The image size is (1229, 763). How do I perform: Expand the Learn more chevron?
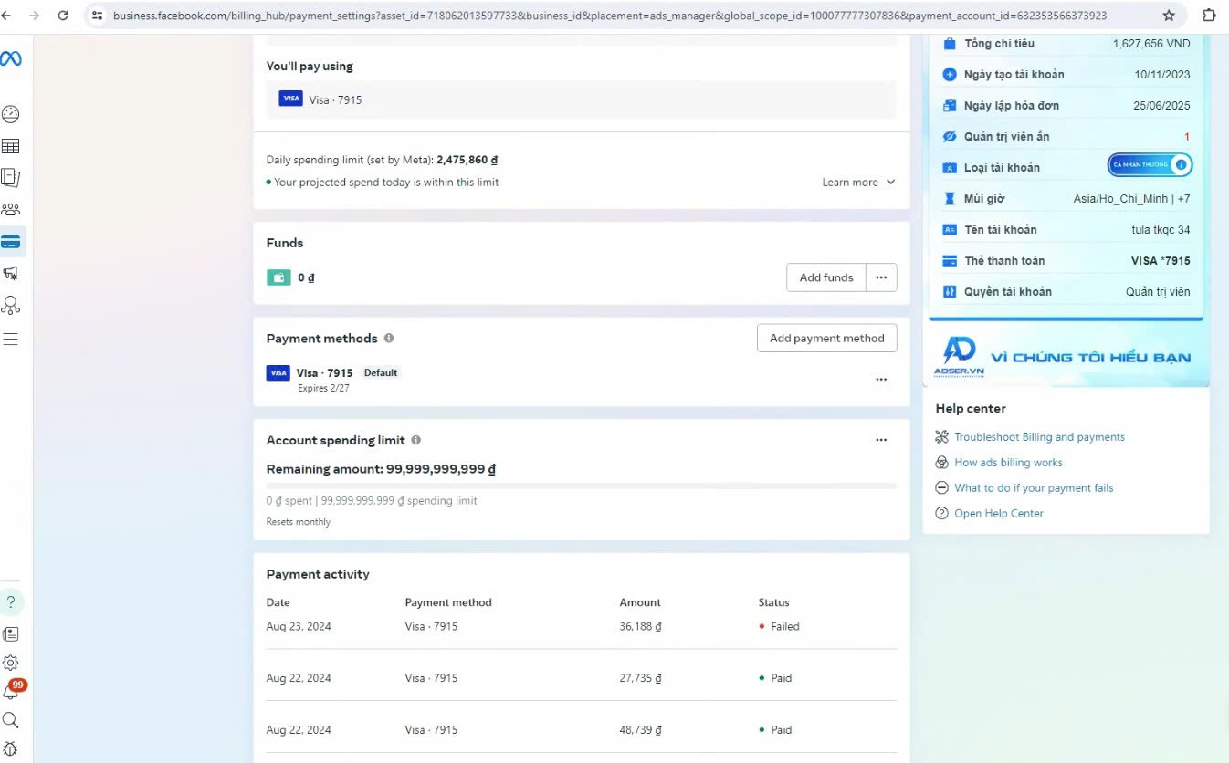891,182
